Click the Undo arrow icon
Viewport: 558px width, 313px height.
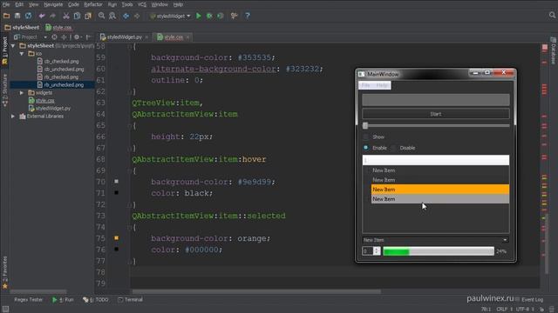[42, 16]
